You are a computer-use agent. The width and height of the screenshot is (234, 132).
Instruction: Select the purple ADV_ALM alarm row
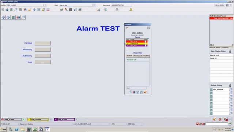coord(137,45)
